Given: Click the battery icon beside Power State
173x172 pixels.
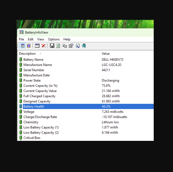Looking at the screenshot, I should click(x=21, y=80).
